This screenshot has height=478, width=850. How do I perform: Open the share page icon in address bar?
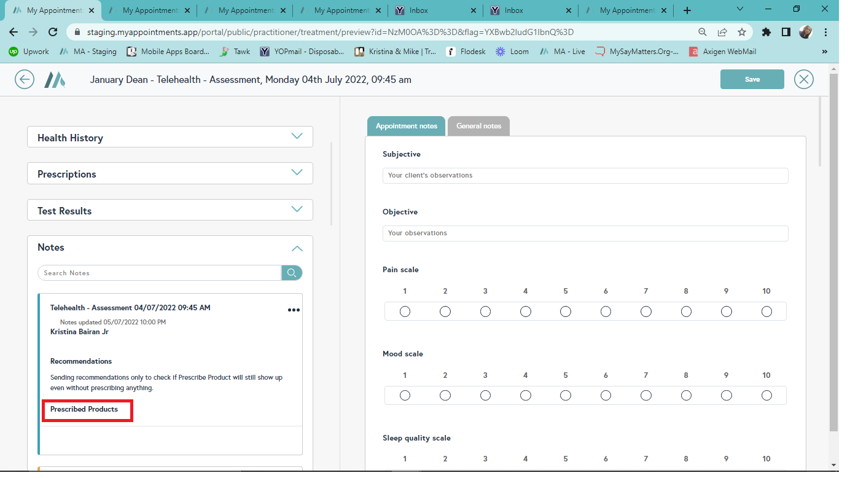pos(722,32)
